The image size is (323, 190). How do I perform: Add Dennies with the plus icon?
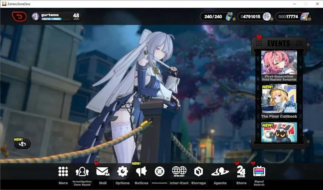[x=272, y=19]
